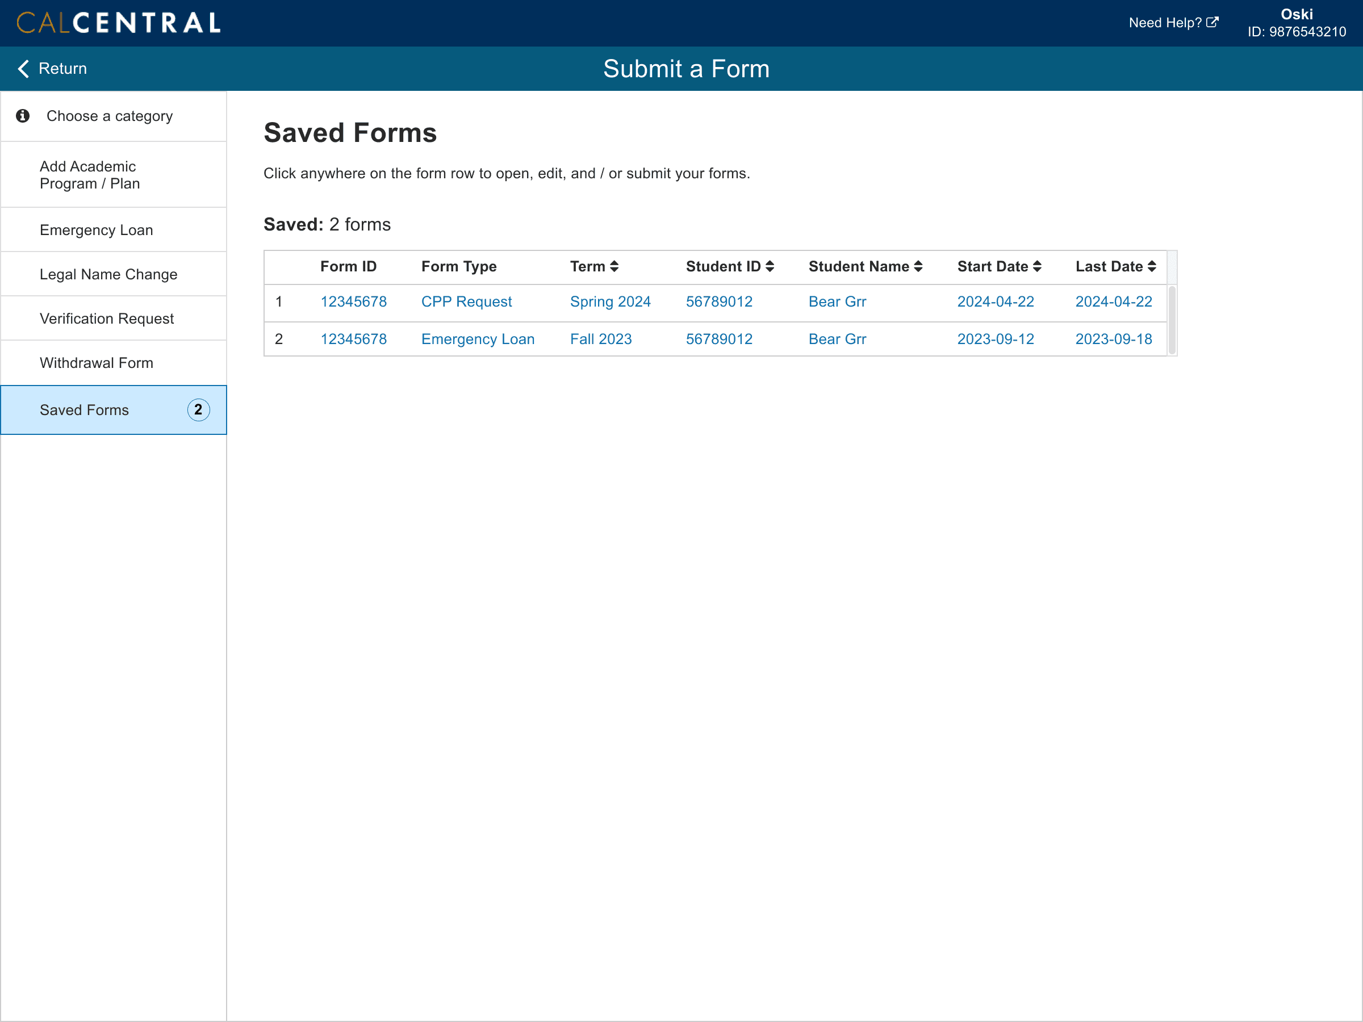Open the Withdrawal Form category
The image size is (1363, 1022).
(96, 363)
